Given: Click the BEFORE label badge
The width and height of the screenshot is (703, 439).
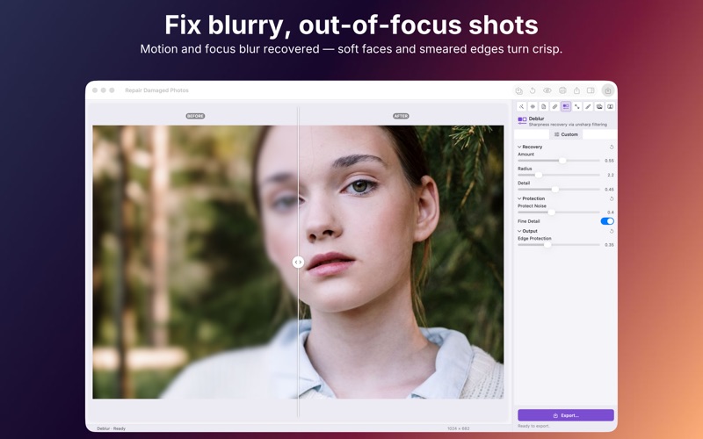Looking at the screenshot, I should (195, 116).
